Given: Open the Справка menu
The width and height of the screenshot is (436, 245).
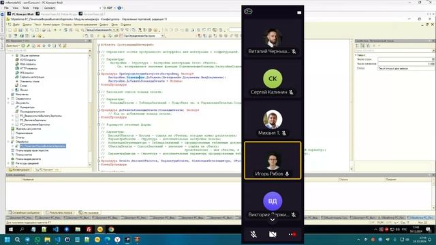Looking at the screenshot, I should point(125,24).
